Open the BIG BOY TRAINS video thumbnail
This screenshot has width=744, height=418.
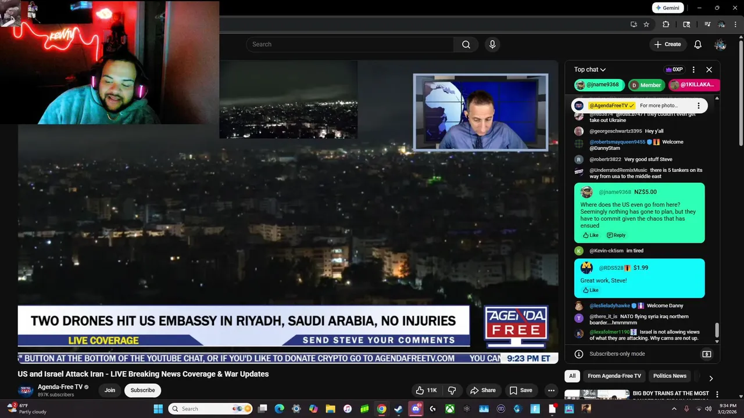click(x=597, y=395)
